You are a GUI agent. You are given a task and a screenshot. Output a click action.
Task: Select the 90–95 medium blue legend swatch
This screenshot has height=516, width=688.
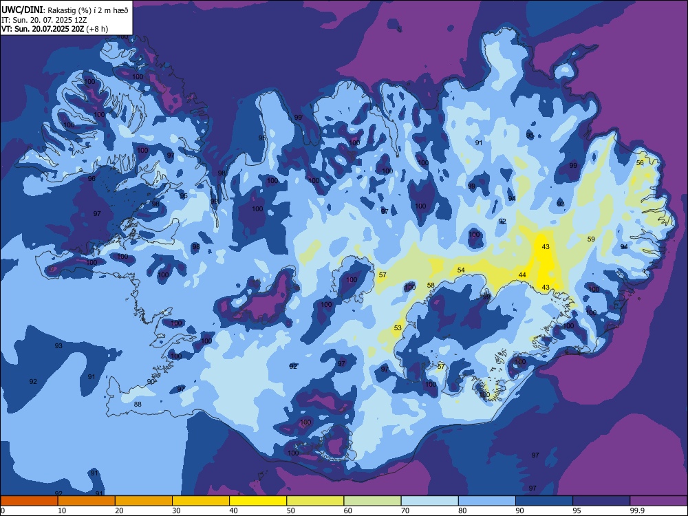point(544,501)
